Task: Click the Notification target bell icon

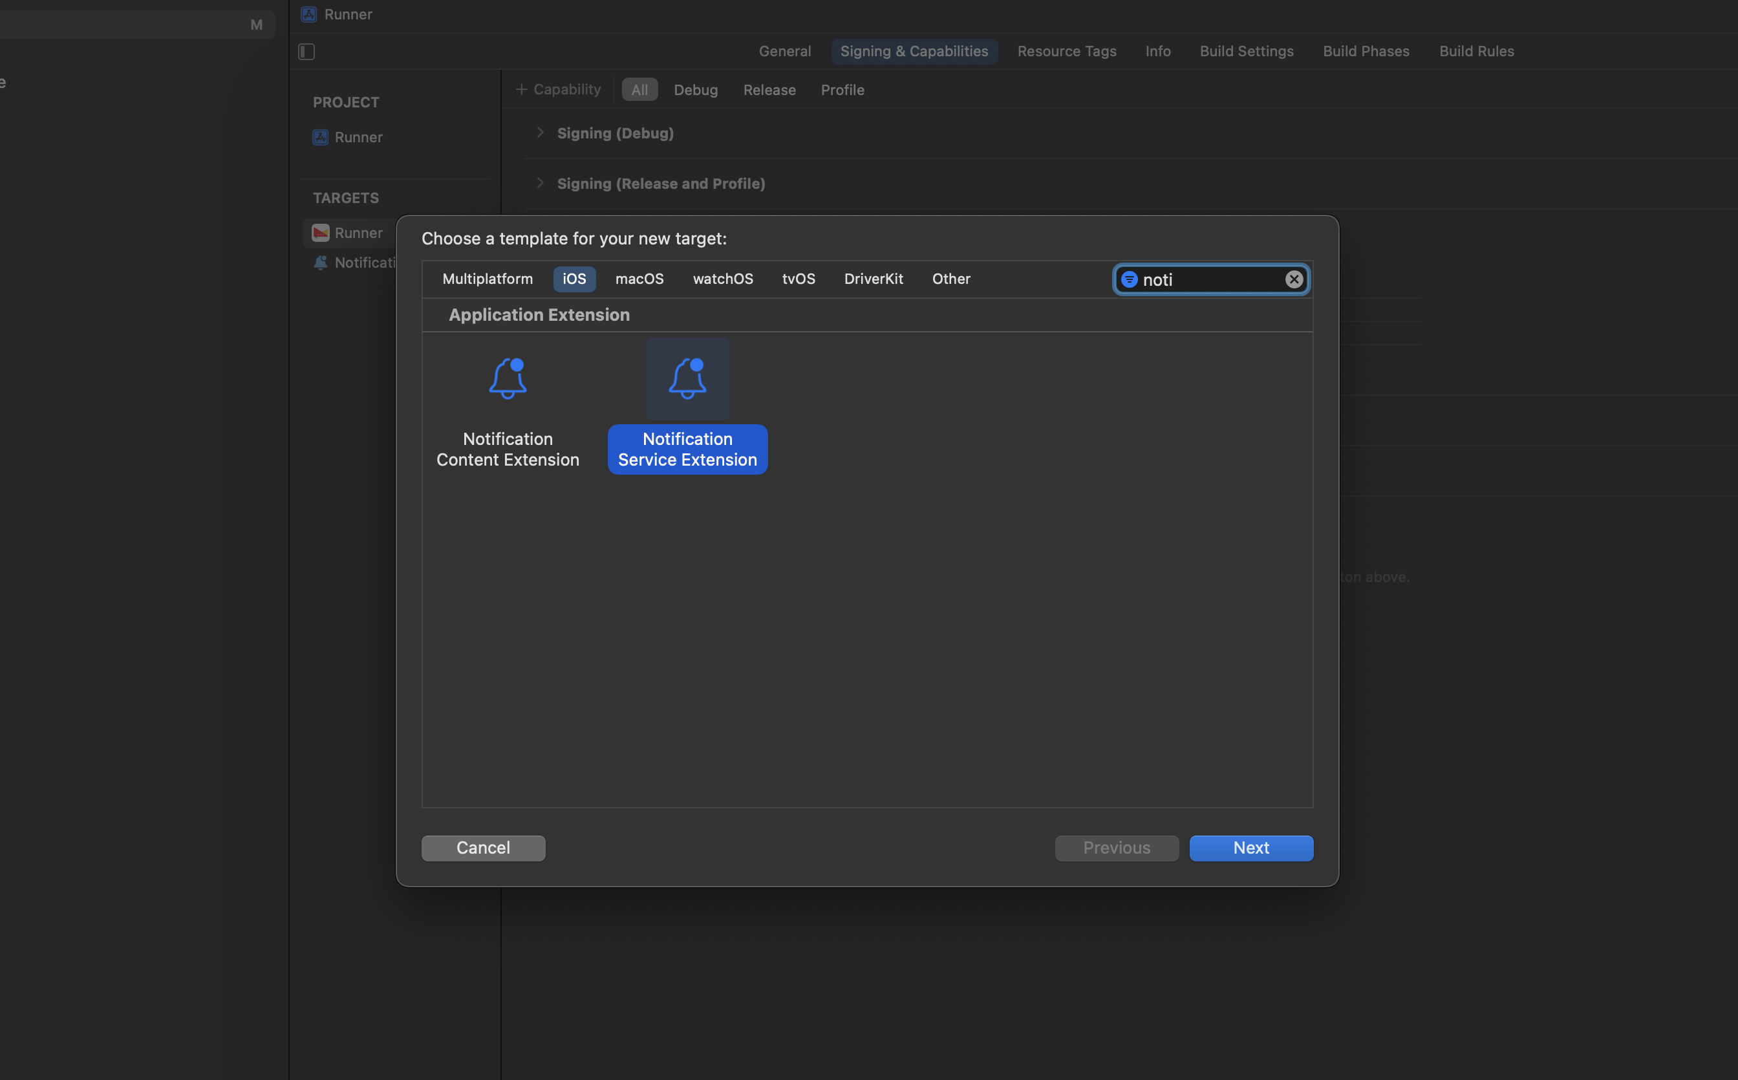Action: click(321, 263)
